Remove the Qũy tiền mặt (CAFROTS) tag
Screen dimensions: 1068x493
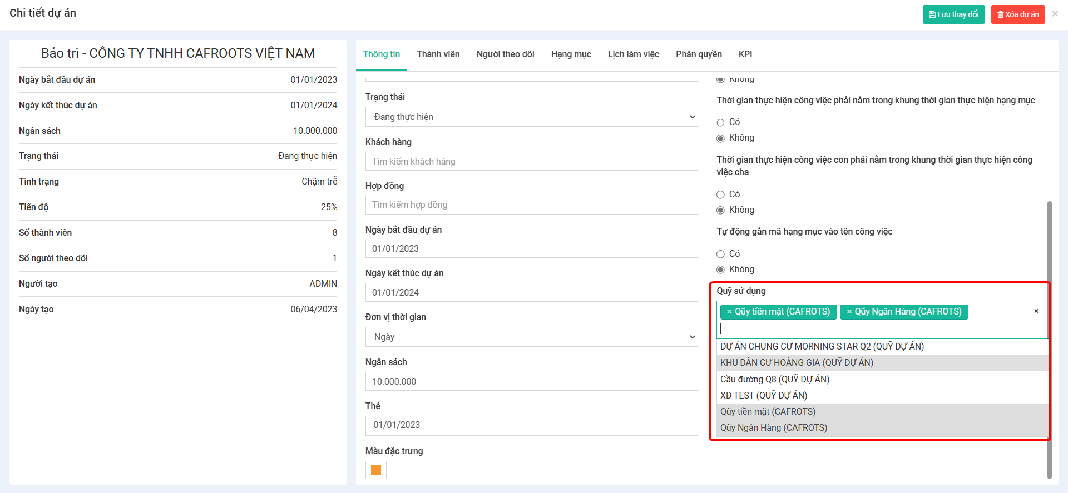[729, 312]
